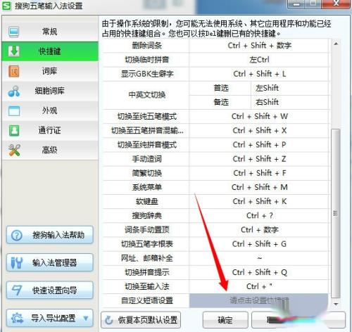Click shortcut Ctrl + Shift + G
Viewport: 352px width, 332px height.
coord(259,244)
